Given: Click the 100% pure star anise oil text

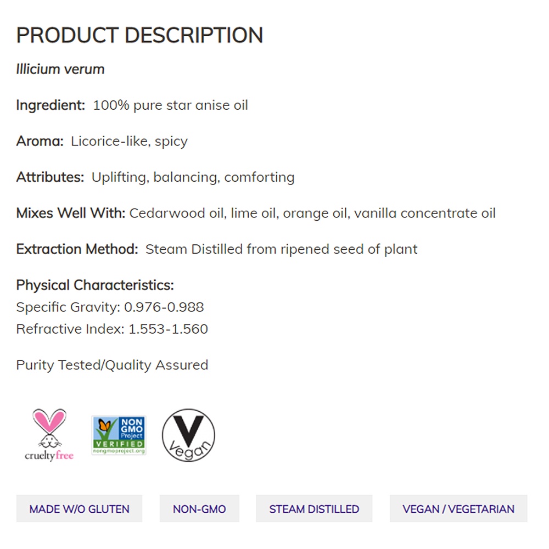Looking at the screenshot, I should [x=170, y=105].
